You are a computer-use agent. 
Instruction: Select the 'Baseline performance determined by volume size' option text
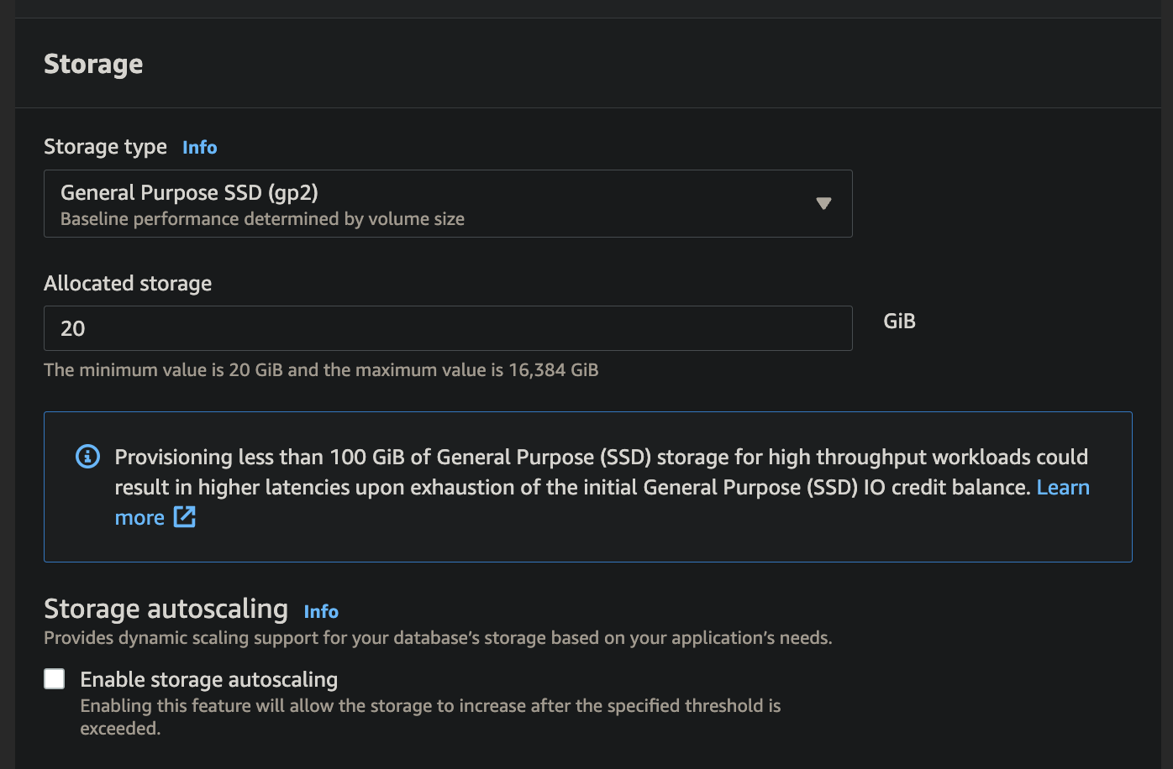[262, 219]
